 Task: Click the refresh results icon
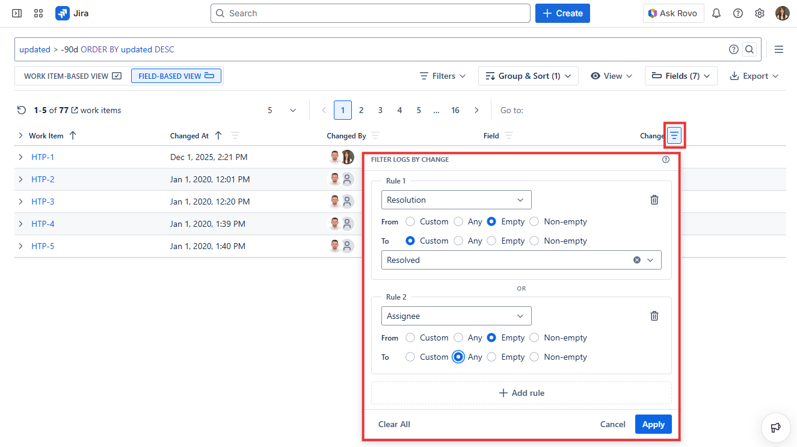pos(22,110)
